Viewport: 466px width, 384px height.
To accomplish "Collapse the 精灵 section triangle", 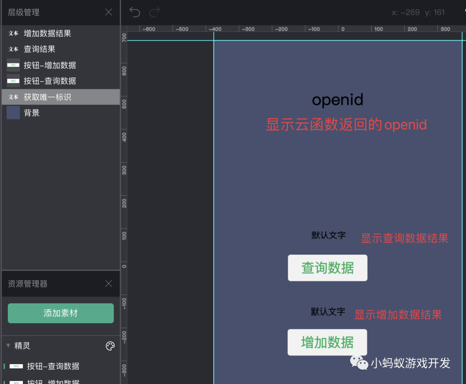I will tap(8, 345).
